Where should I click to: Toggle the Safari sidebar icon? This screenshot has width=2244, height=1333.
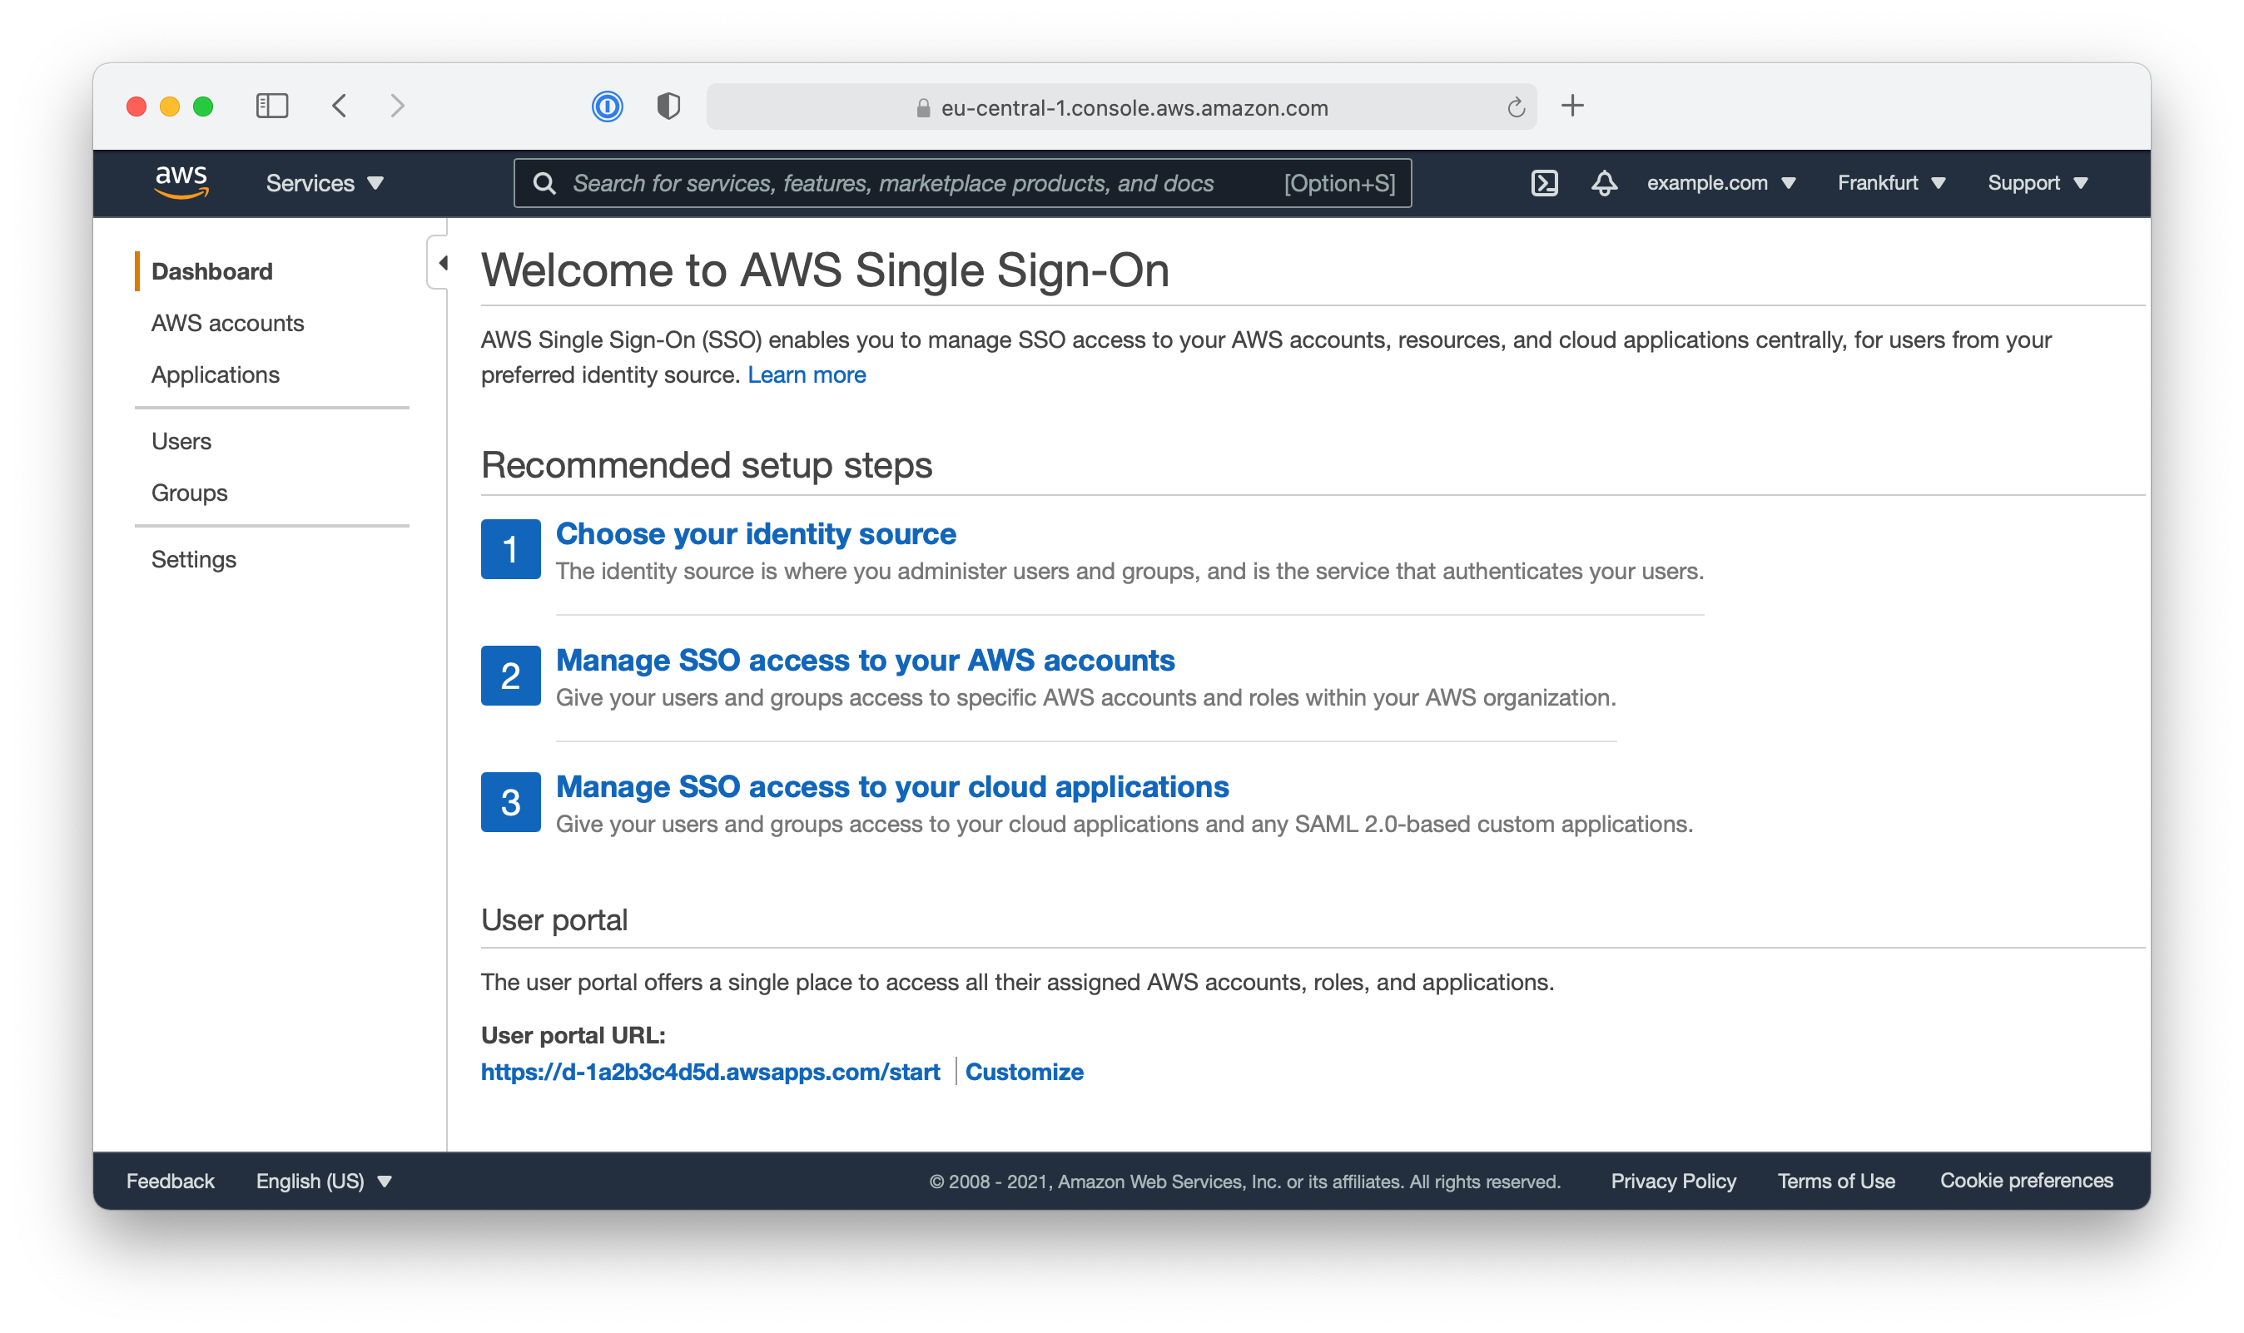tap(272, 106)
